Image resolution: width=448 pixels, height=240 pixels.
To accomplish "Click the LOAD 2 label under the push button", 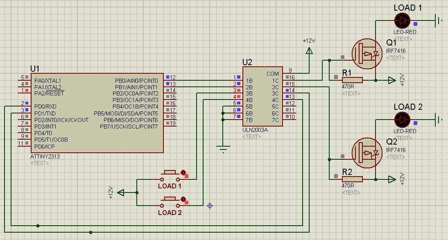I will click(x=170, y=213).
